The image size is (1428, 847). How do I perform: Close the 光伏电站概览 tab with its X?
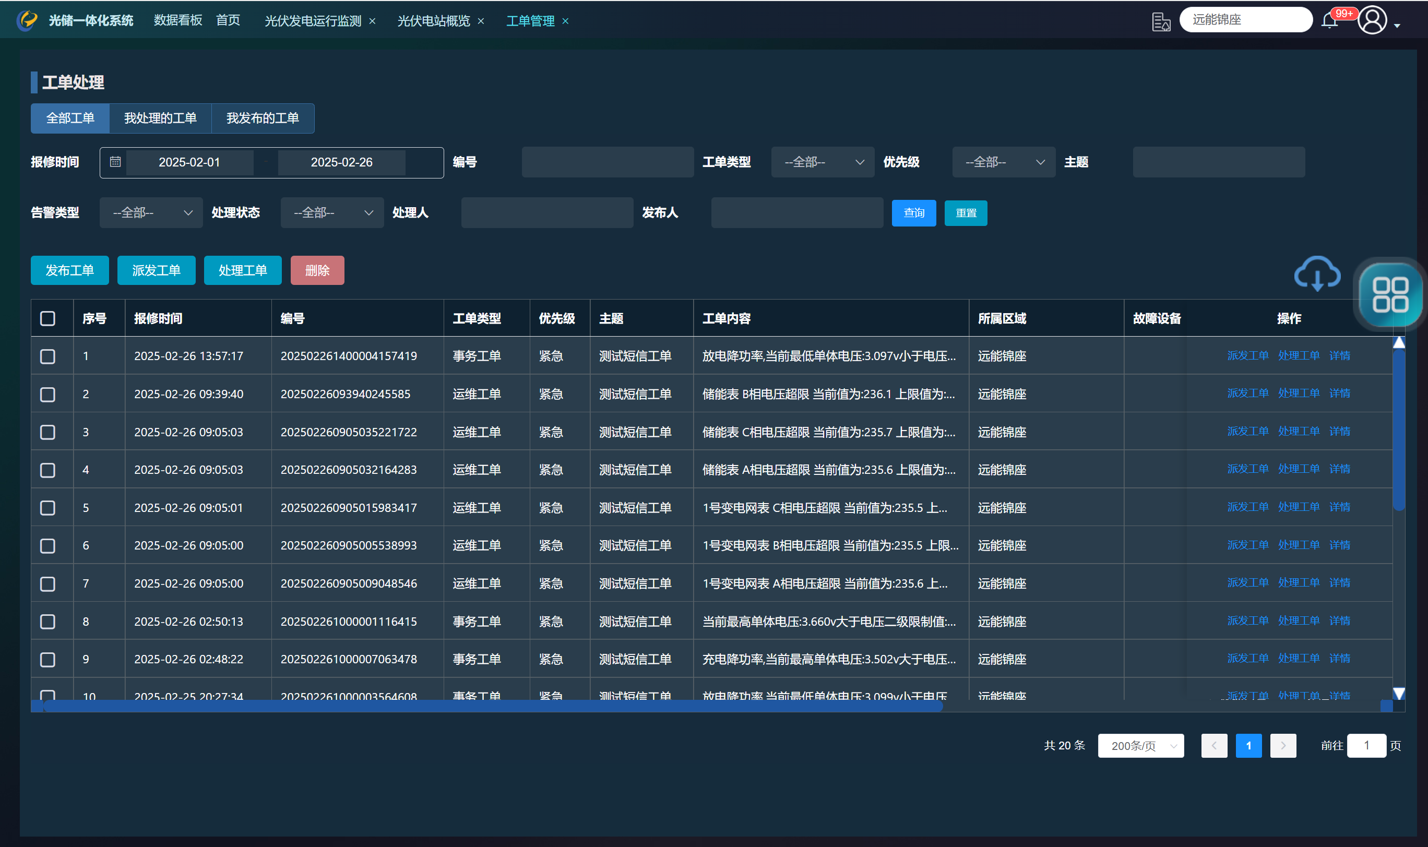click(x=481, y=21)
